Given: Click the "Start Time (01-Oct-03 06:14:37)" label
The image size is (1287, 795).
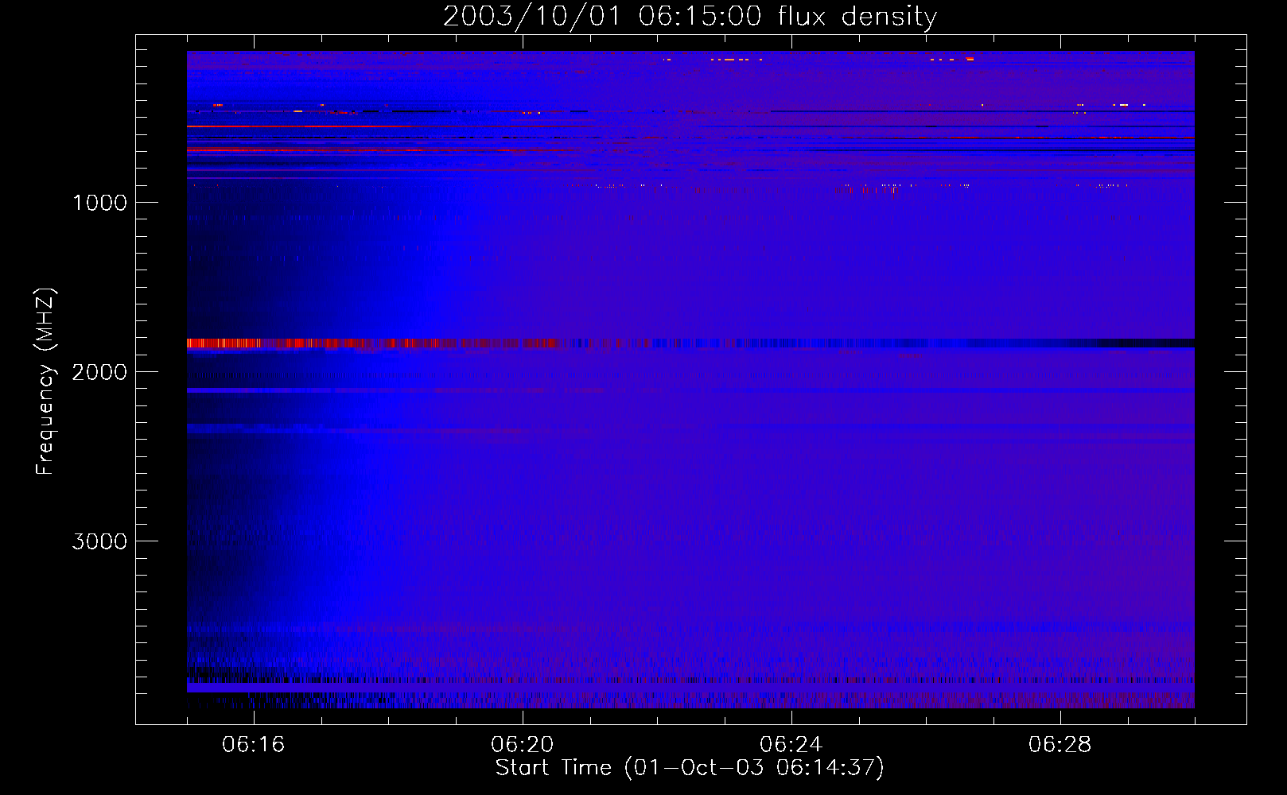Looking at the screenshot, I should click(690, 768).
